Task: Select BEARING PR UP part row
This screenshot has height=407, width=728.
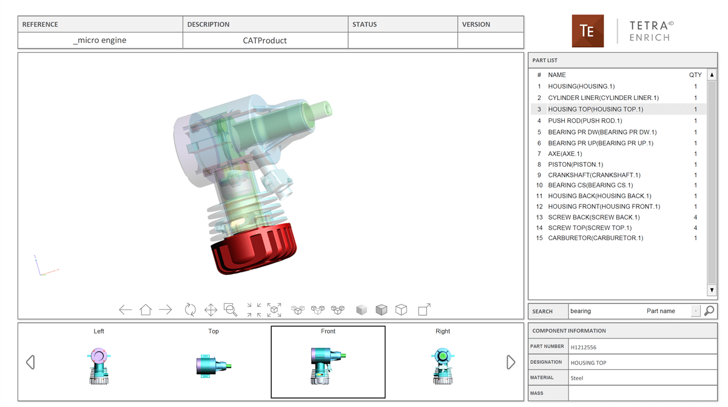Action: pyautogui.click(x=618, y=143)
